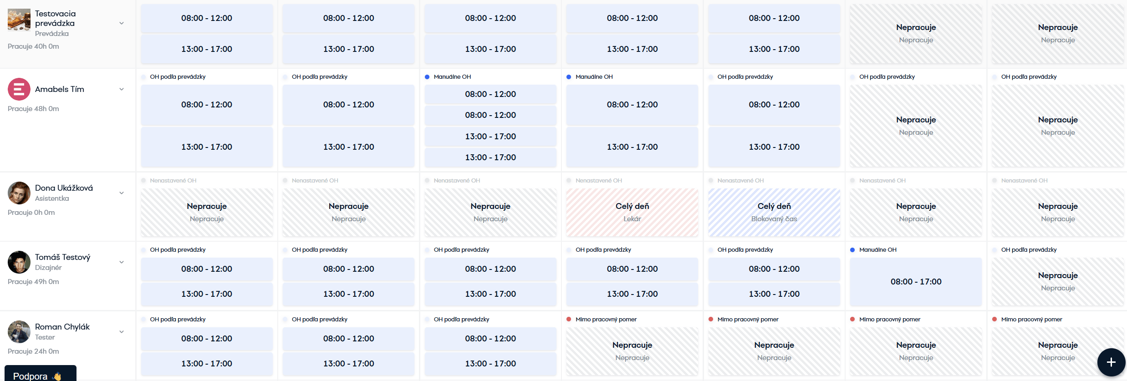
Task: Open Tomáš Testový's 08:00 - 17:00 shift
Action: click(916, 282)
